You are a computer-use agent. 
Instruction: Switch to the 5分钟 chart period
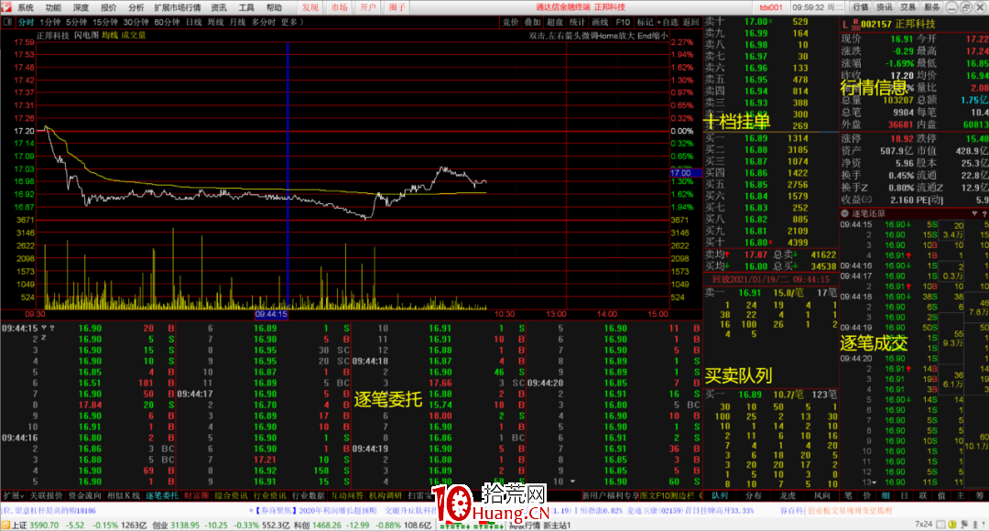77,22
